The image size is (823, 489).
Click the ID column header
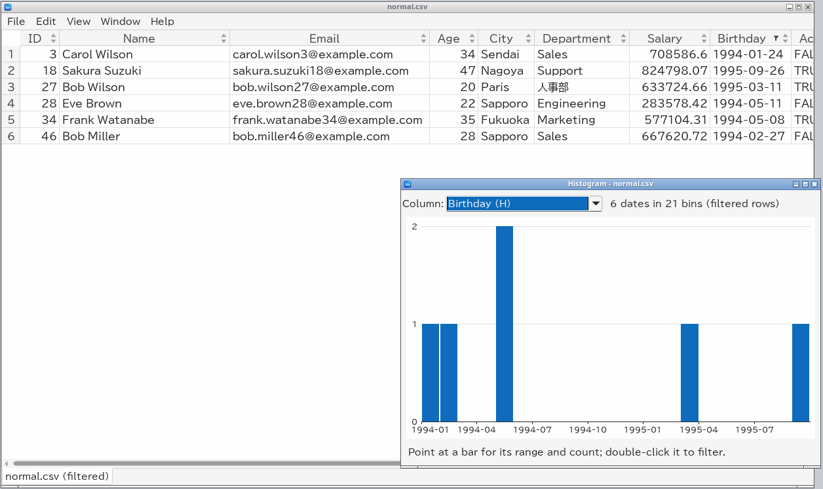tap(40, 39)
